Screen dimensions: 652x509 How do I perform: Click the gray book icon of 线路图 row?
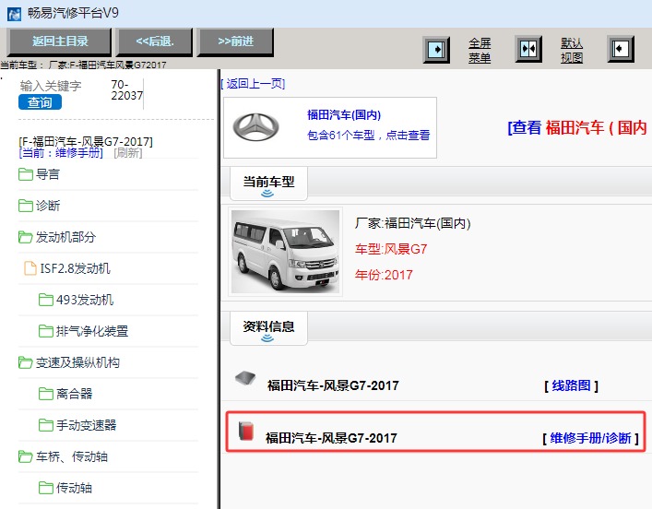pyautogui.click(x=245, y=379)
